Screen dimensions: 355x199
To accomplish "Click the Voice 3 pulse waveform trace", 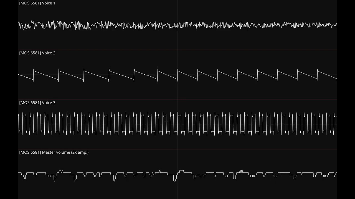I will click(x=177, y=124).
